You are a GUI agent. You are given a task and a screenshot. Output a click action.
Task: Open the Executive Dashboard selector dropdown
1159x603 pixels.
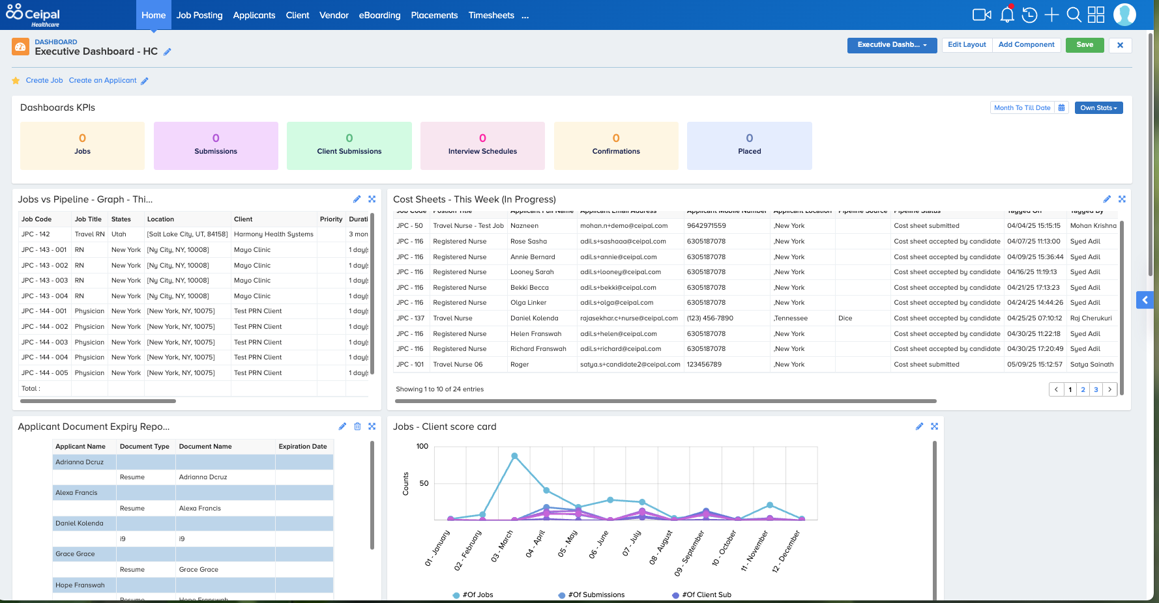[892, 45]
